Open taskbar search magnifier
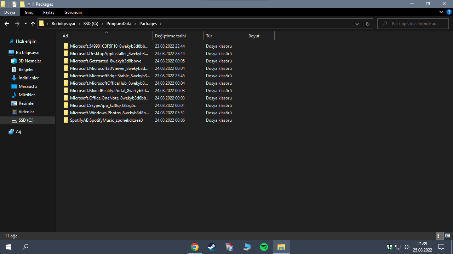The image size is (453, 254). [x=25, y=247]
